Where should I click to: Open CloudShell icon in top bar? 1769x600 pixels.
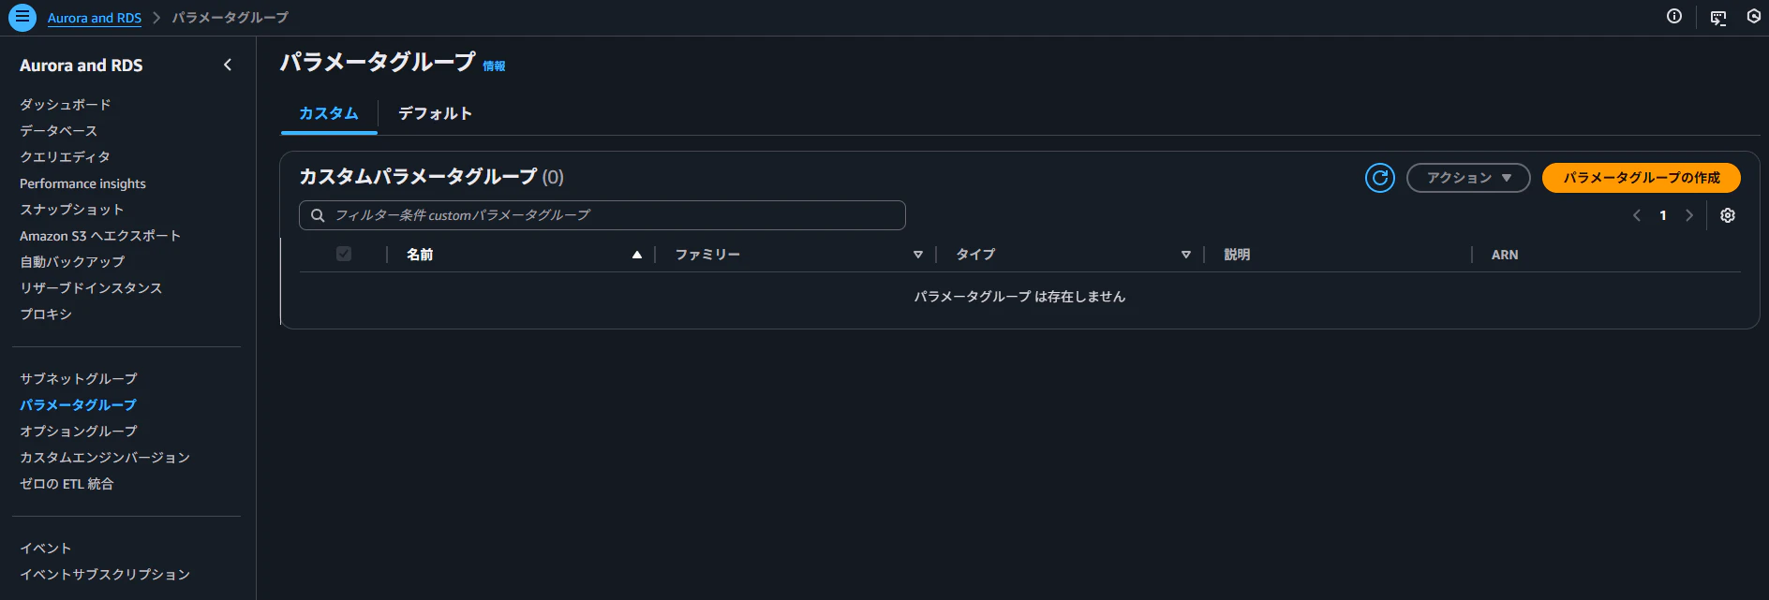pos(1718,18)
